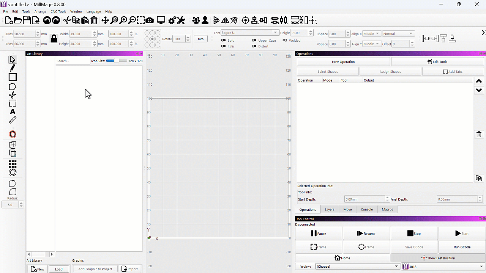Switch to the Layers tab
Image resolution: width=486 pixels, height=273 pixels.
[329, 209]
